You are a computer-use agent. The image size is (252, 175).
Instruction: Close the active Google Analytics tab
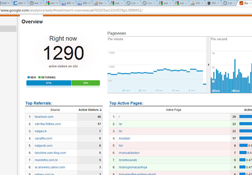[x=251, y=3]
